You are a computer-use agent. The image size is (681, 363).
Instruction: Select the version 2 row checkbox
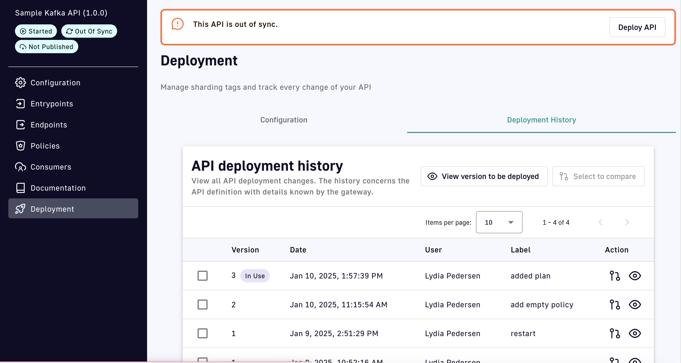pyautogui.click(x=203, y=305)
